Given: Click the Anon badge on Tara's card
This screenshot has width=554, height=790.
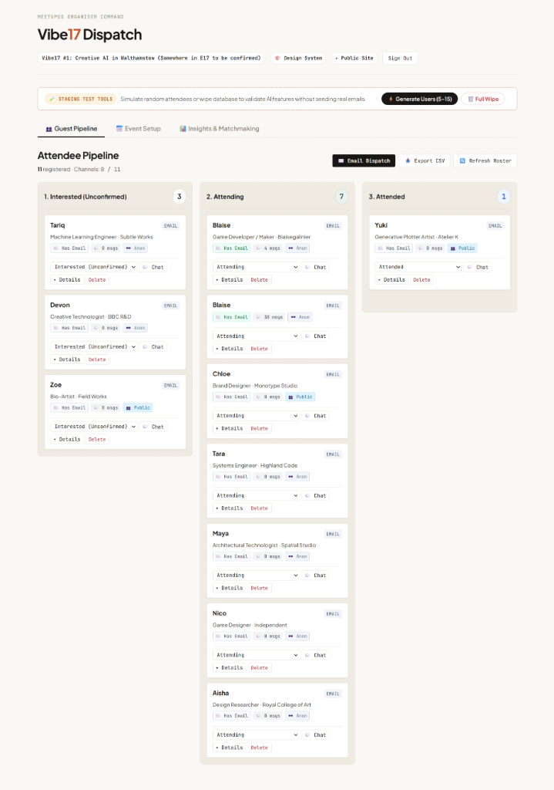Looking at the screenshot, I should point(297,477).
